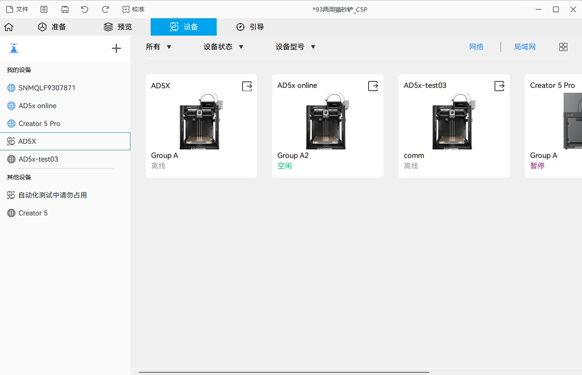The image size is (582, 375).
Task: Redo the last action
Action: (105, 9)
